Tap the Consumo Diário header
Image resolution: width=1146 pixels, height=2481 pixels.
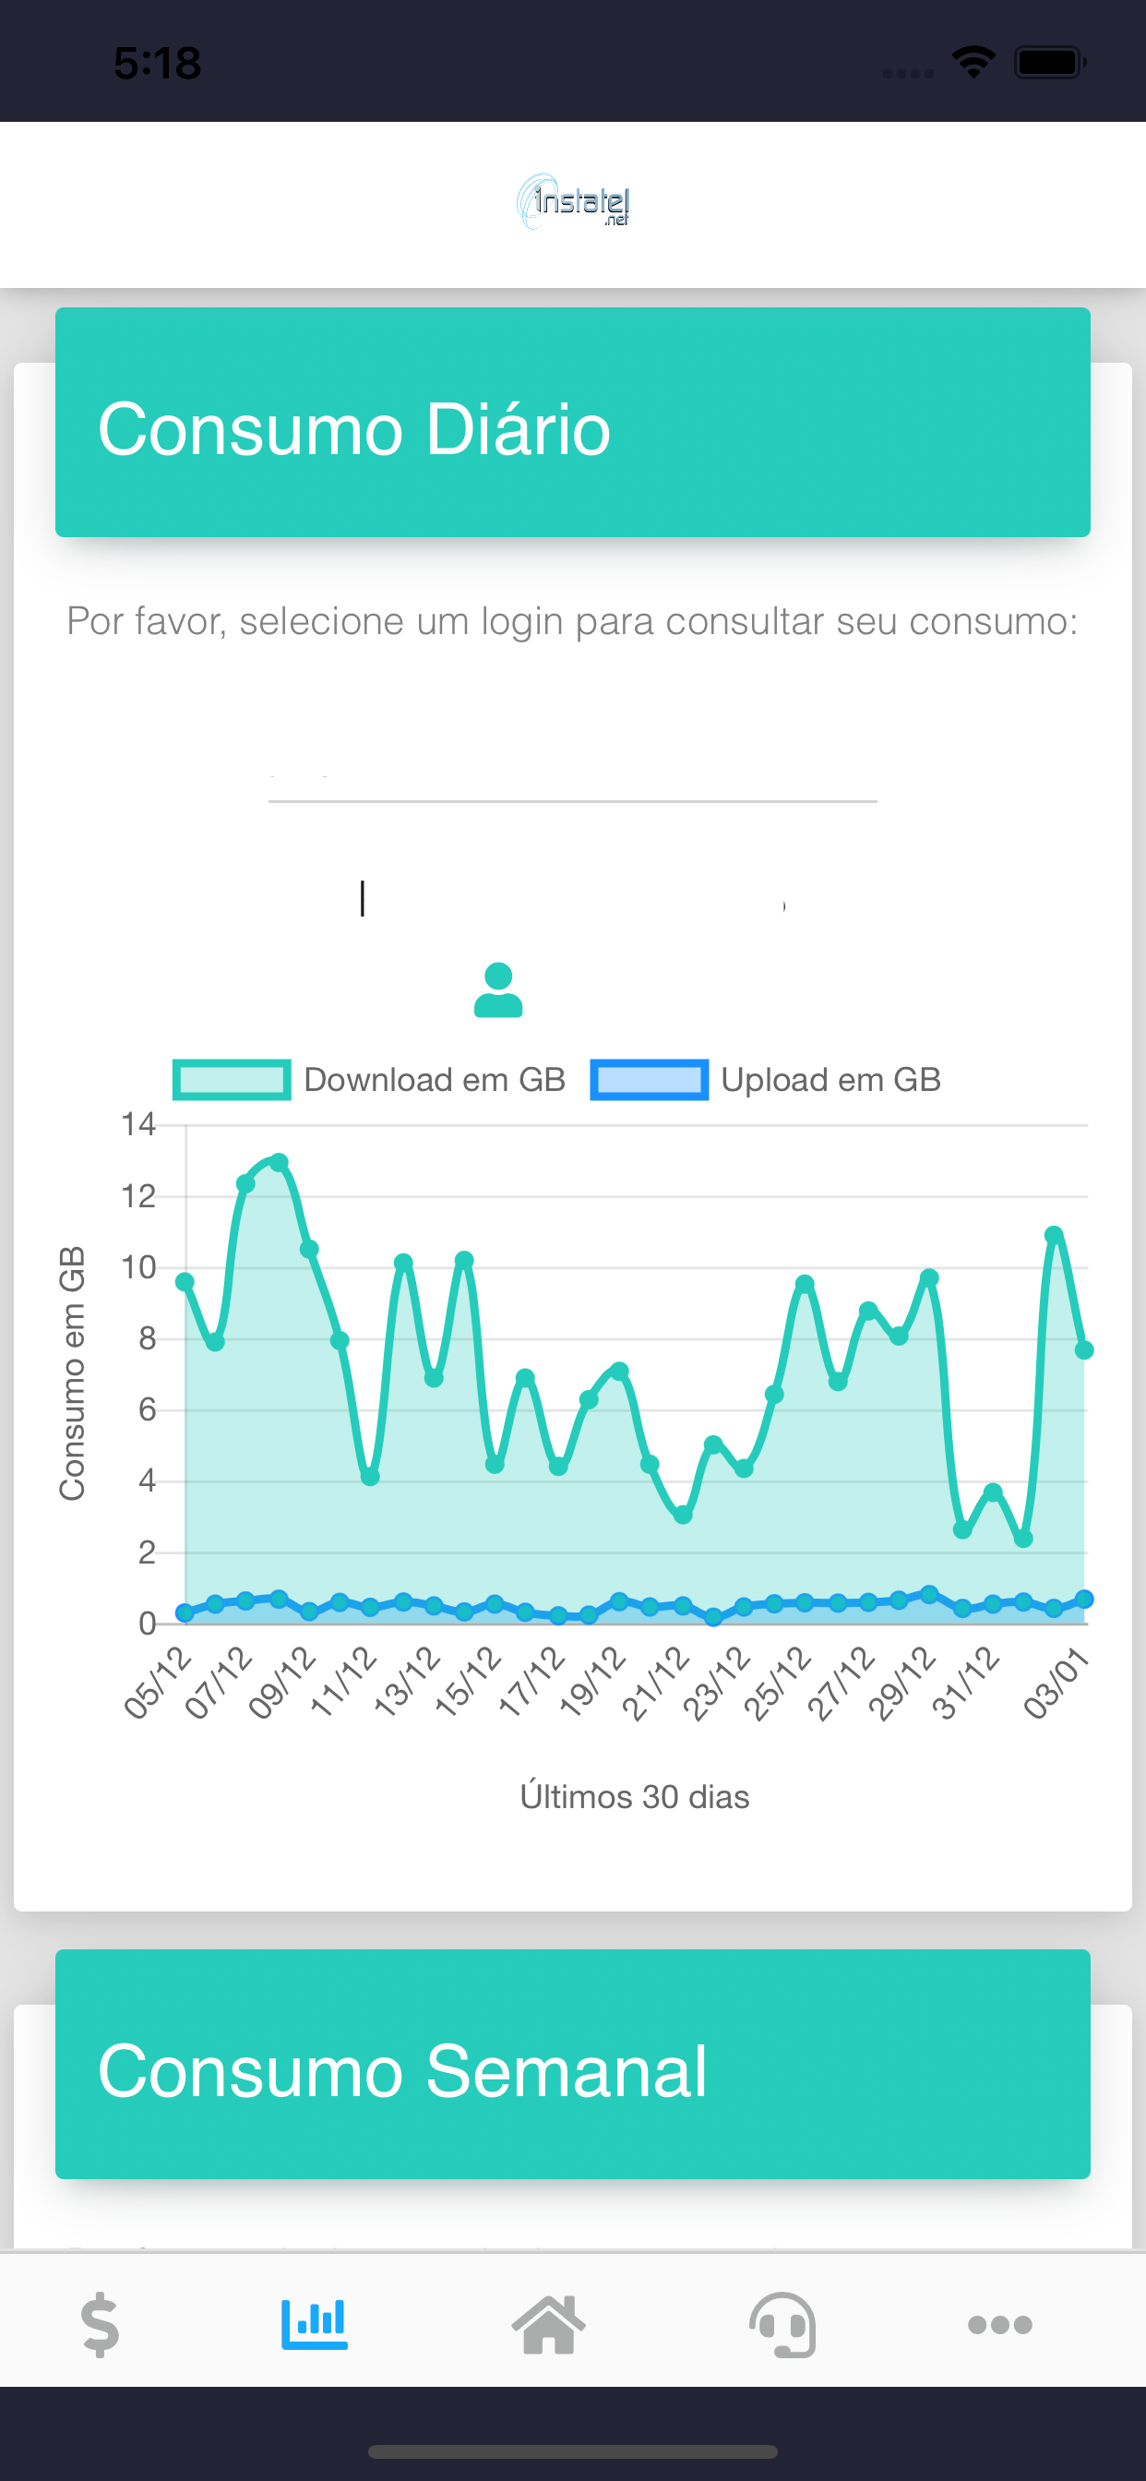tap(572, 422)
